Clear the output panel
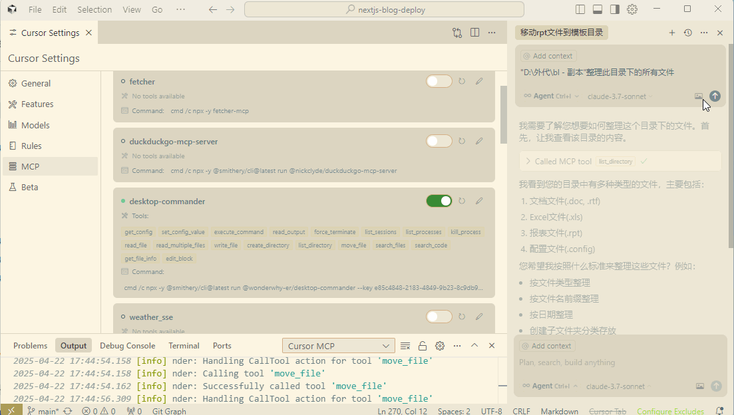The image size is (734, 415). [405, 346]
